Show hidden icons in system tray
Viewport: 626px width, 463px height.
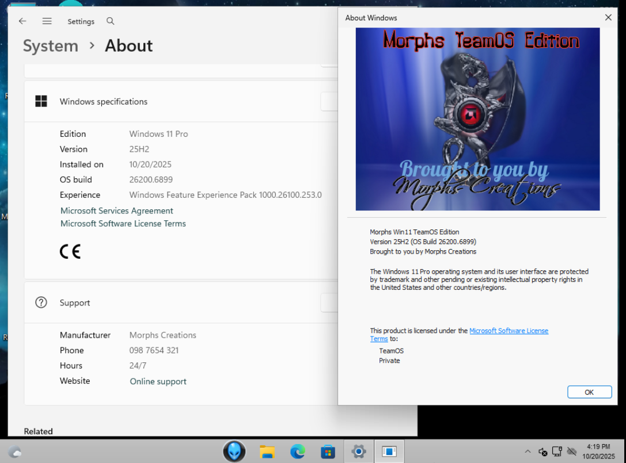click(x=528, y=451)
